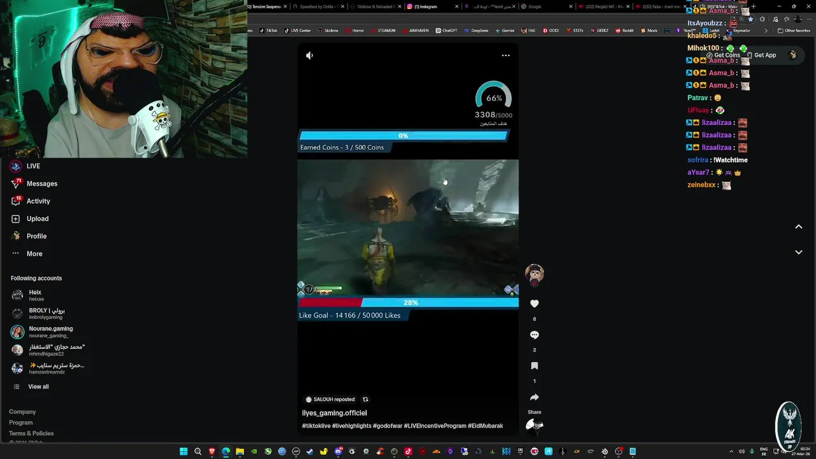The image size is (816, 459).
Task: Open the creator avatar beside the video
Action: click(534, 274)
